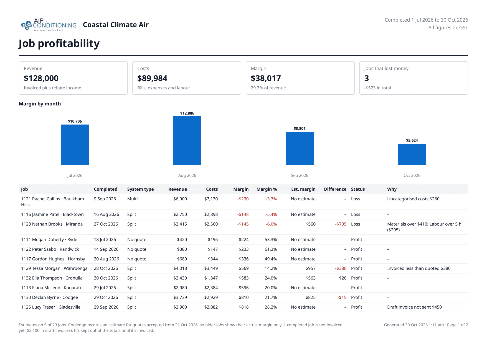Select job 1121 Rachel Collins · Baulkham Hills
The width and height of the screenshot is (487, 344).
(243, 202)
